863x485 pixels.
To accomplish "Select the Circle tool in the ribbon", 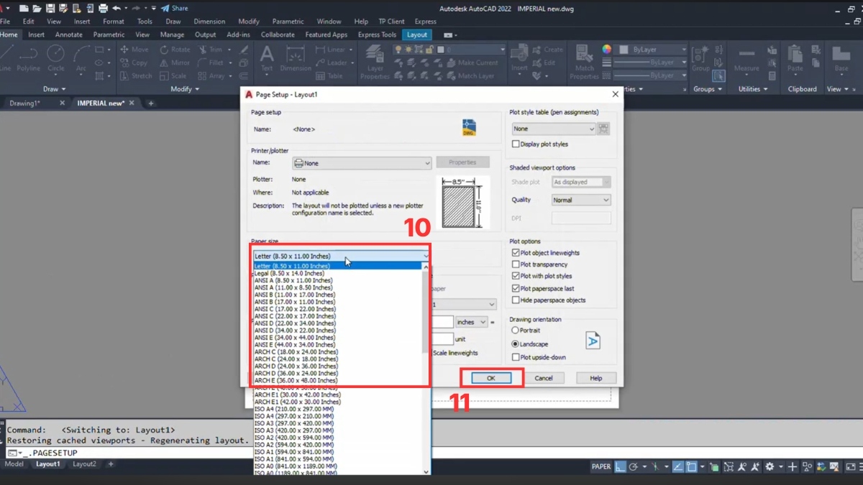I will (x=56, y=57).
